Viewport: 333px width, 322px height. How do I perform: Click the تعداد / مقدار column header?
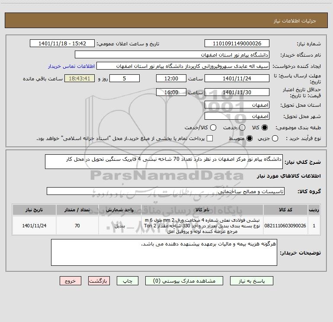click(x=77, y=210)
